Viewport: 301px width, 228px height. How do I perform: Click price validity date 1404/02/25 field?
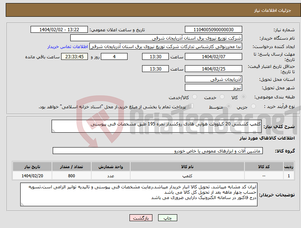[x=213, y=69]
